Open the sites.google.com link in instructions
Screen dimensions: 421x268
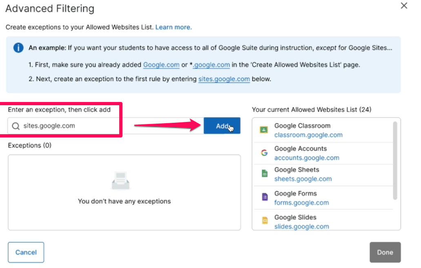[224, 79]
